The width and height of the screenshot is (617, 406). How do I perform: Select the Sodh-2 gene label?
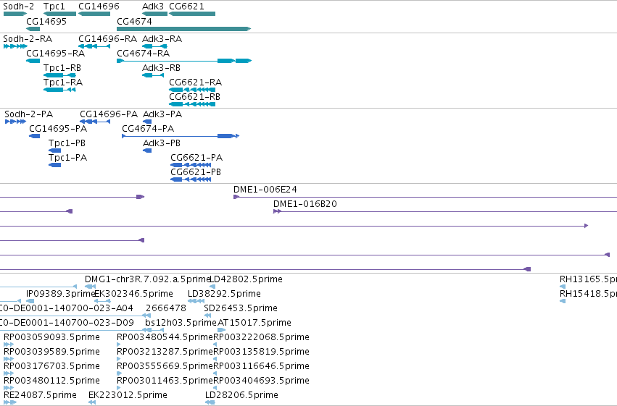click(19, 7)
